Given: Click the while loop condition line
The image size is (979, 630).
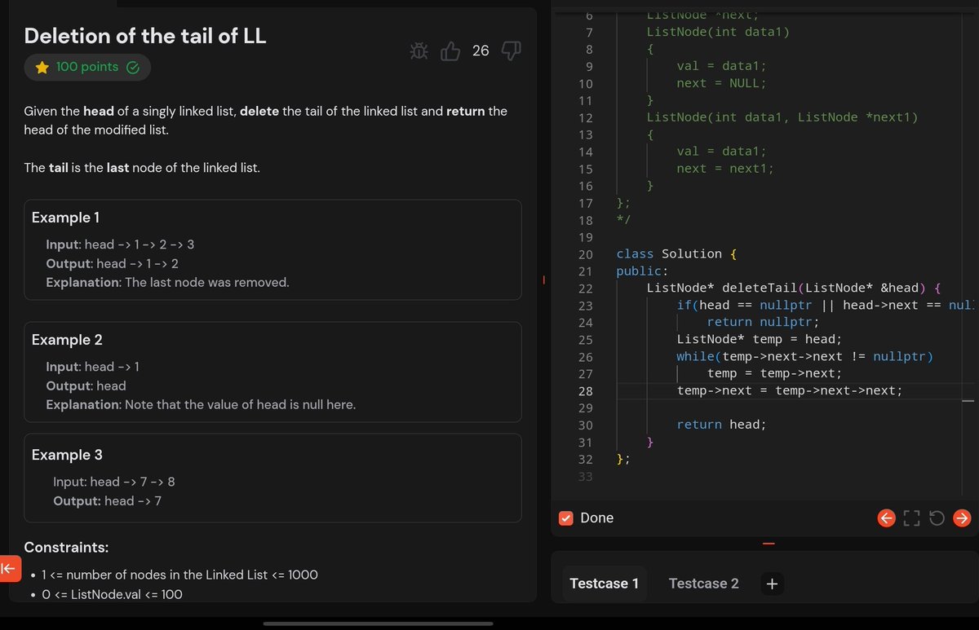Looking at the screenshot, I should click(x=804, y=356).
